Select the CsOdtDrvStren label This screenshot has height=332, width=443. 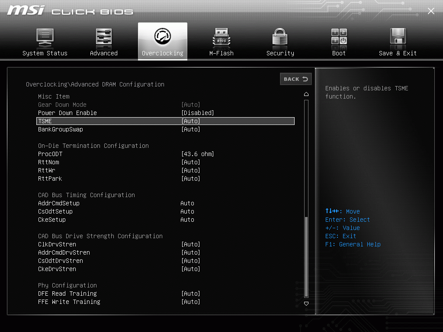(x=61, y=261)
